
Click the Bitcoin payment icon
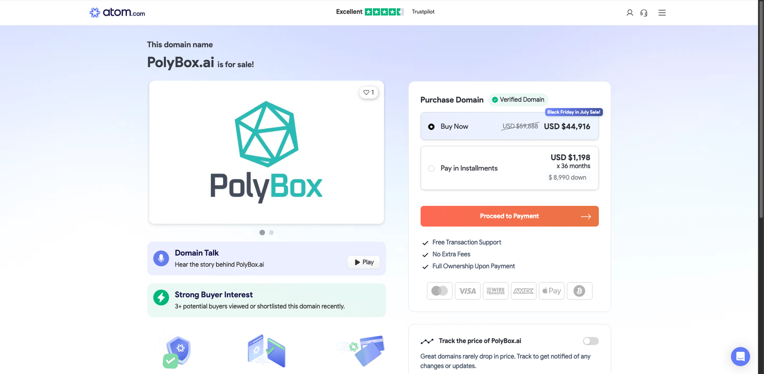click(x=580, y=291)
